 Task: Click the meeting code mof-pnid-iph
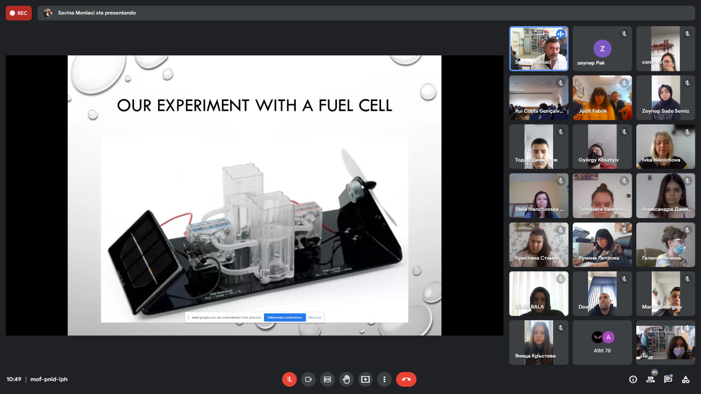[49, 379]
